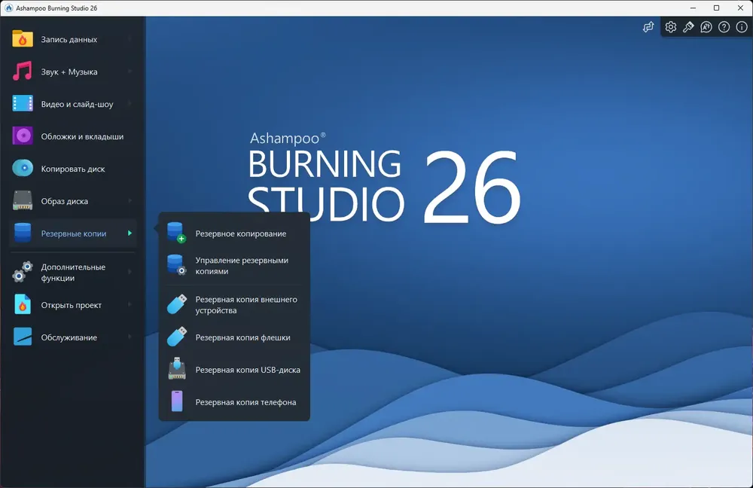Select the blue disc Копировать диск icon
Viewport: 753px width, 488px height.
coord(22,168)
